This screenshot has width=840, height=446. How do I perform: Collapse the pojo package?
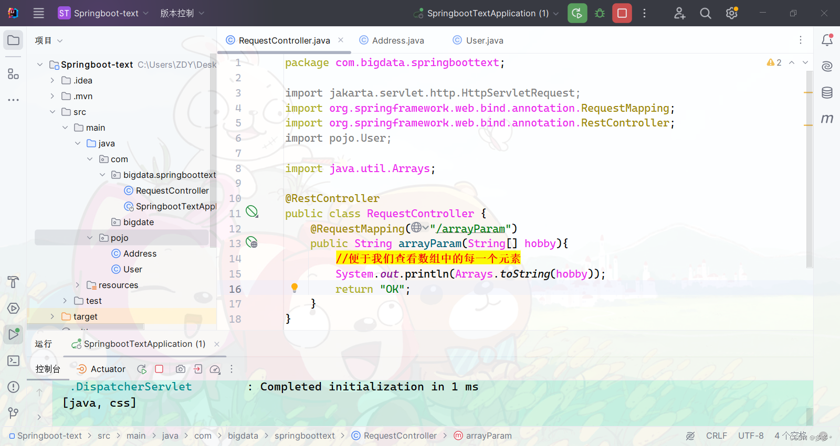tap(90, 238)
